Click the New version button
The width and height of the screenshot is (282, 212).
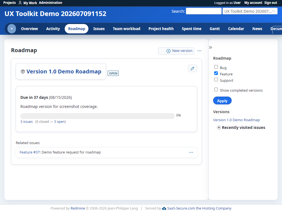click(x=176, y=51)
